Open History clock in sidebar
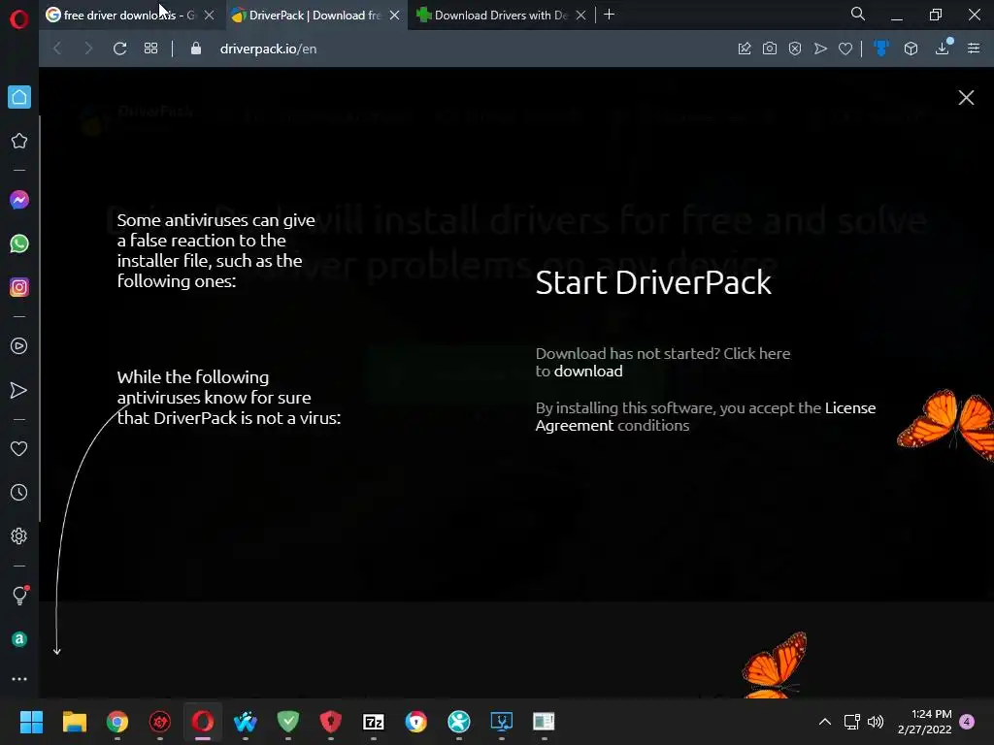 tap(19, 492)
